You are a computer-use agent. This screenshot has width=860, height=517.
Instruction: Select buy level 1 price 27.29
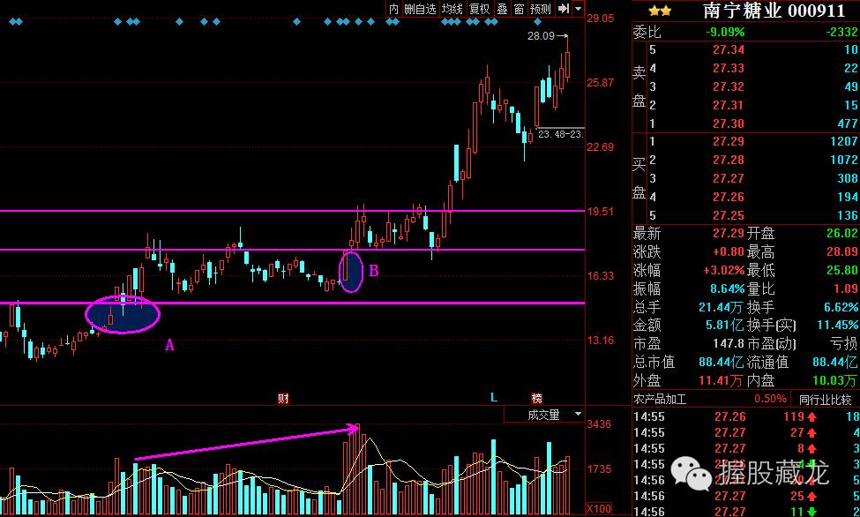click(x=729, y=141)
